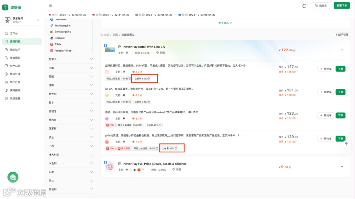Expand the 德国 country section

(x=71, y=85)
